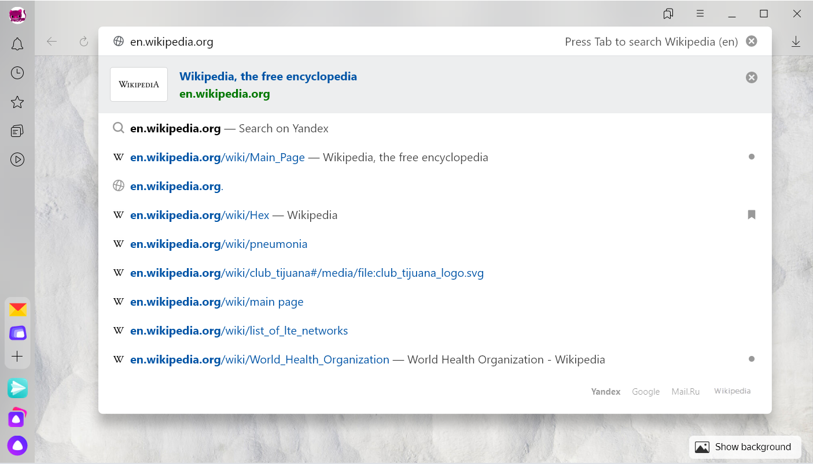
Task: Open the profile avatar icon
Action: (x=17, y=15)
